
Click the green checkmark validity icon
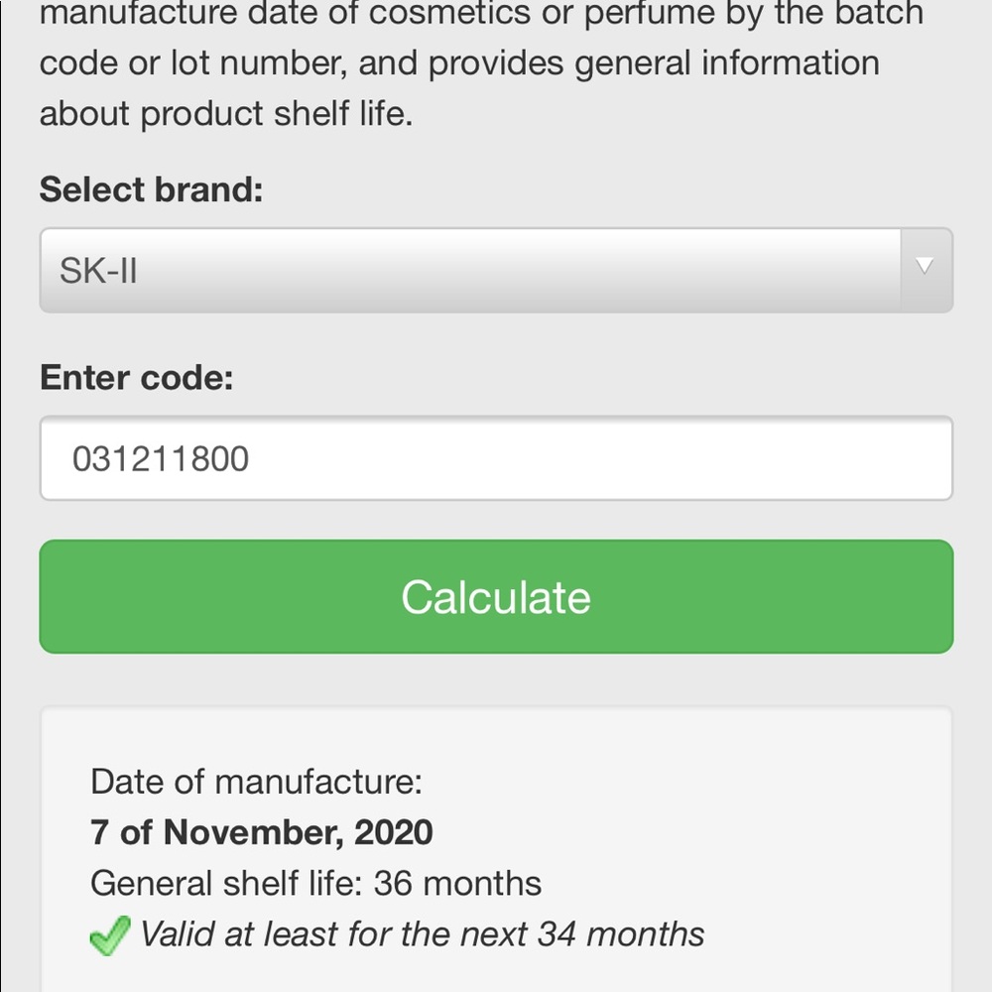coord(110,935)
